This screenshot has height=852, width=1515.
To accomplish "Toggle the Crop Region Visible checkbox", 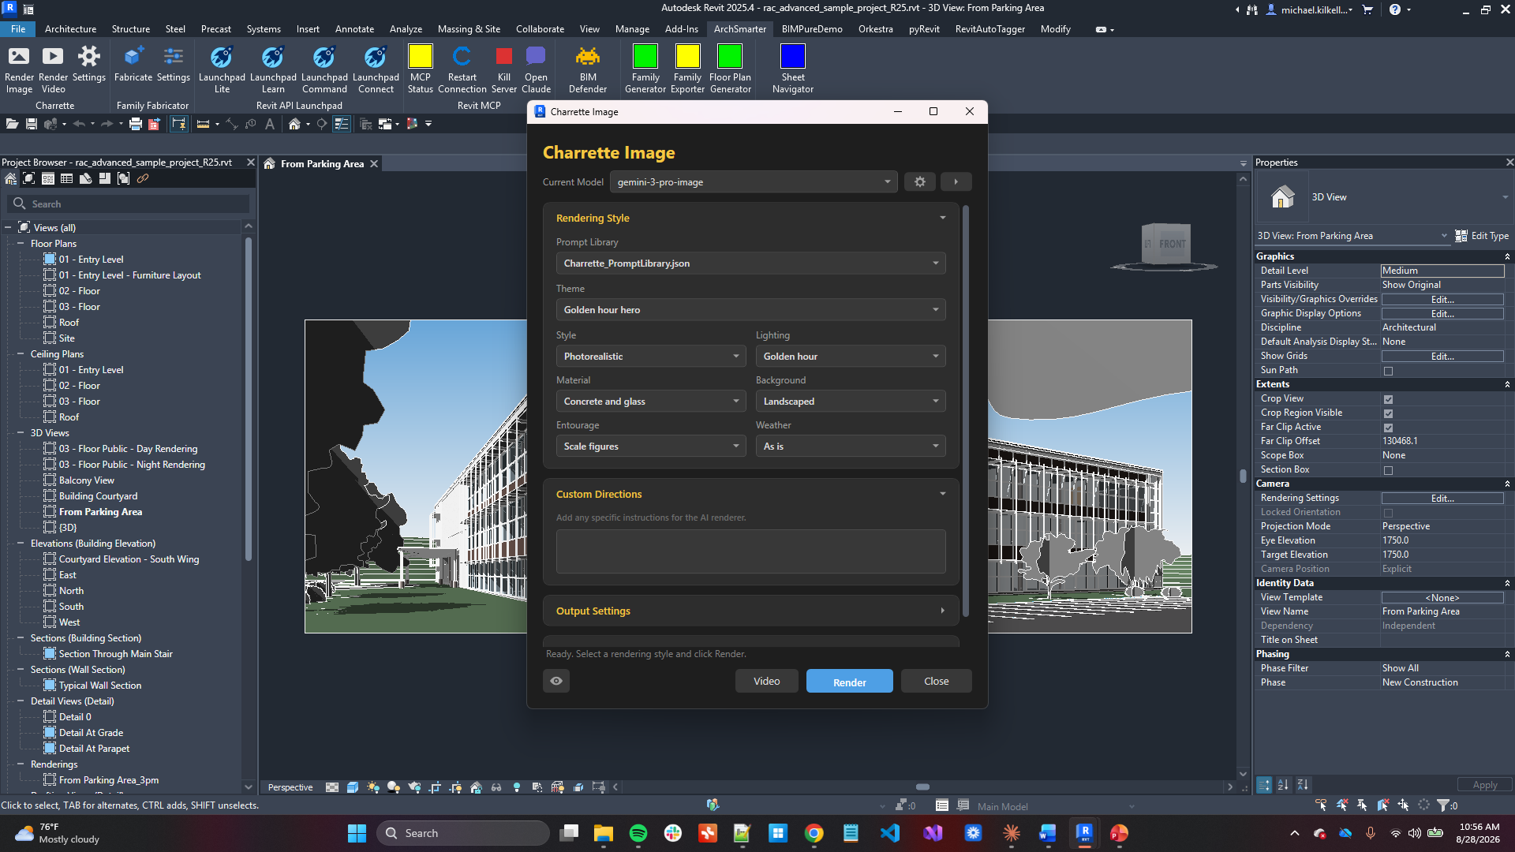I will (x=1388, y=413).
